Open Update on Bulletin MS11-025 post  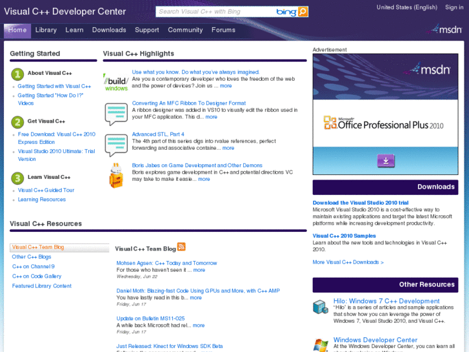click(x=150, y=318)
